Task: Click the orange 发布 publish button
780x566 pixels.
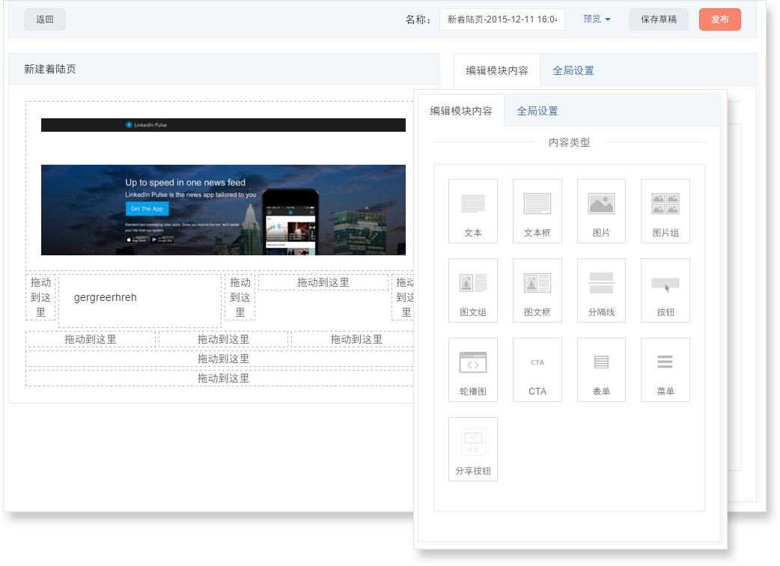Action: pos(719,19)
